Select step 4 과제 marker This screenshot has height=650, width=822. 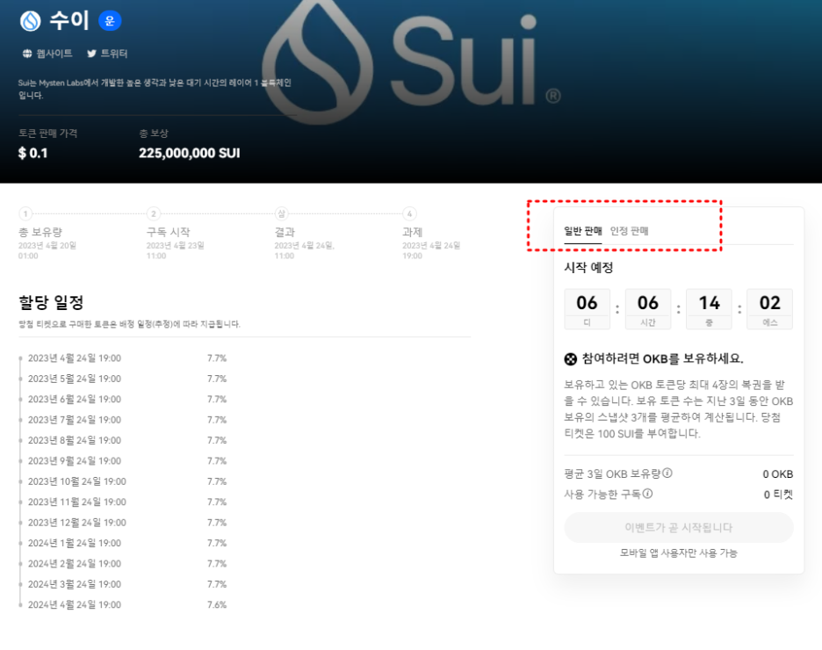[x=409, y=213]
